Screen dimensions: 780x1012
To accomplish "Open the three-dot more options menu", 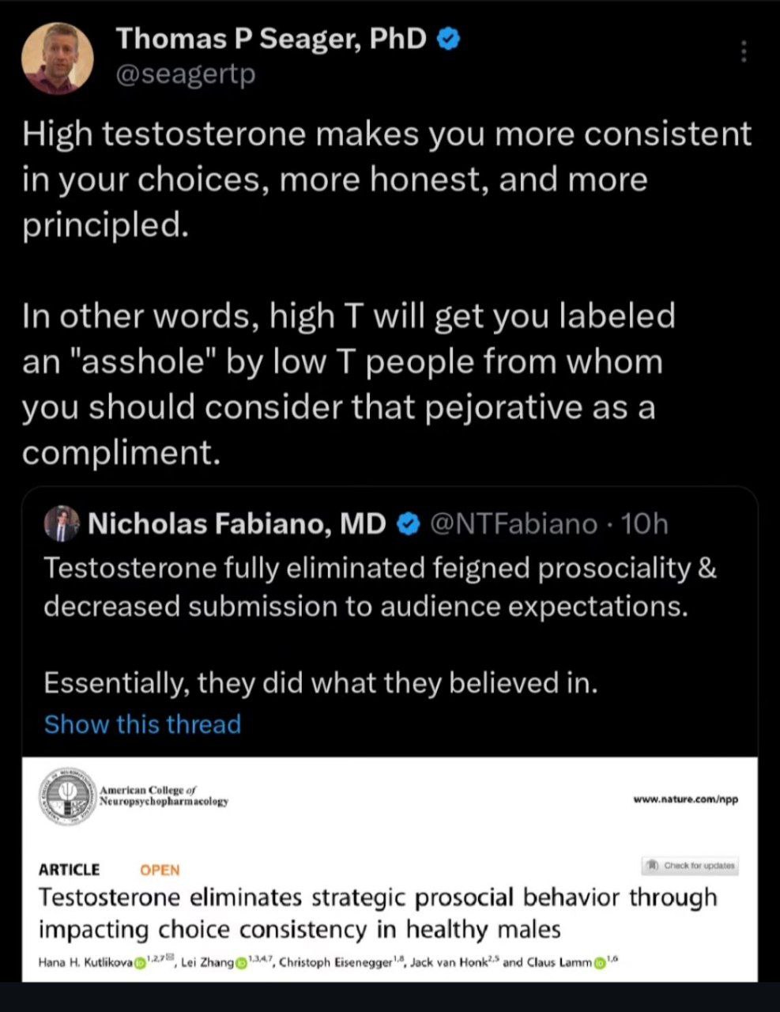I will [743, 52].
